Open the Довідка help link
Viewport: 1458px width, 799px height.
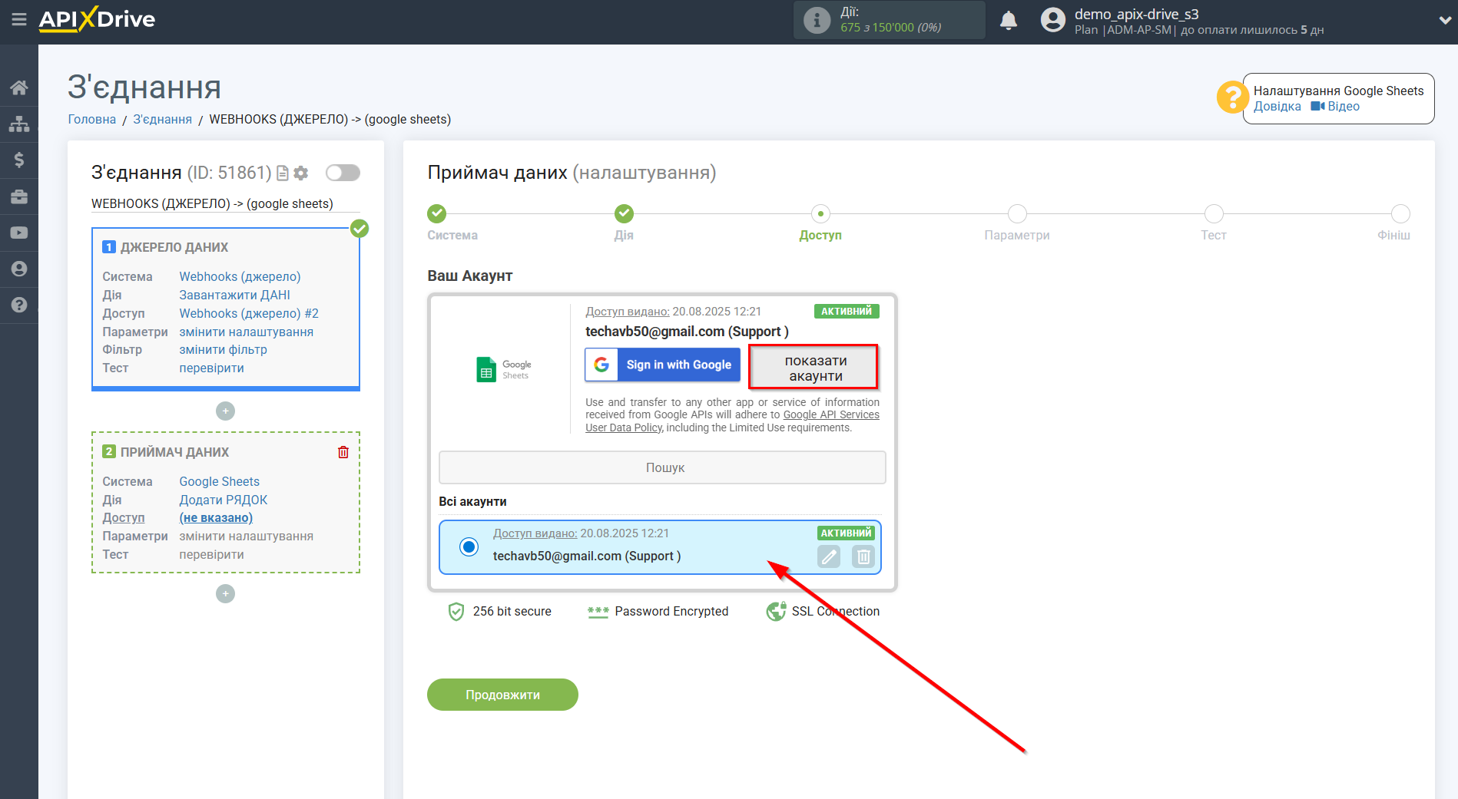(x=1277, y=107)
